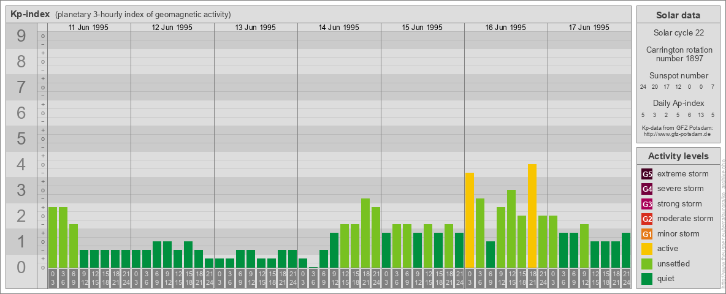The image size is (726, 294).
Task: Select the light green unsettled swatch
Action: tap(647, 264)
